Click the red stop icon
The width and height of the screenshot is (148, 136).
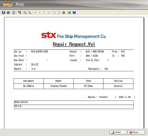point(64,13)
